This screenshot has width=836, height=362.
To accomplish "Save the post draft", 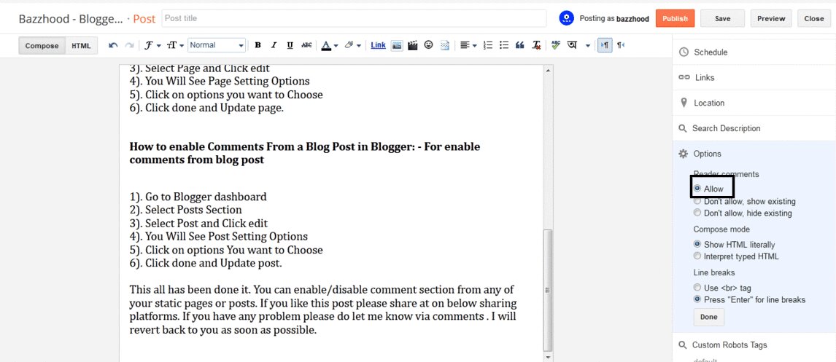I will (722, 18).
